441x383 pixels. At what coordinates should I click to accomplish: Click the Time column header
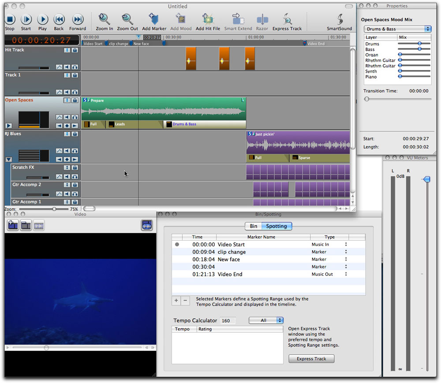[x=199, y=237]
